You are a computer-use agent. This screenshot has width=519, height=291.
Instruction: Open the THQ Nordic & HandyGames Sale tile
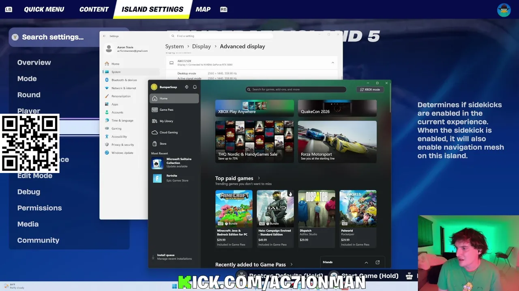(x=255, y=141)
